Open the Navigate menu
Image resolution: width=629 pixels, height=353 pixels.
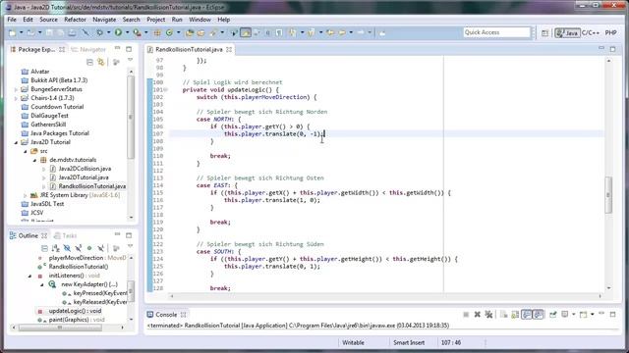pos(104,20)
